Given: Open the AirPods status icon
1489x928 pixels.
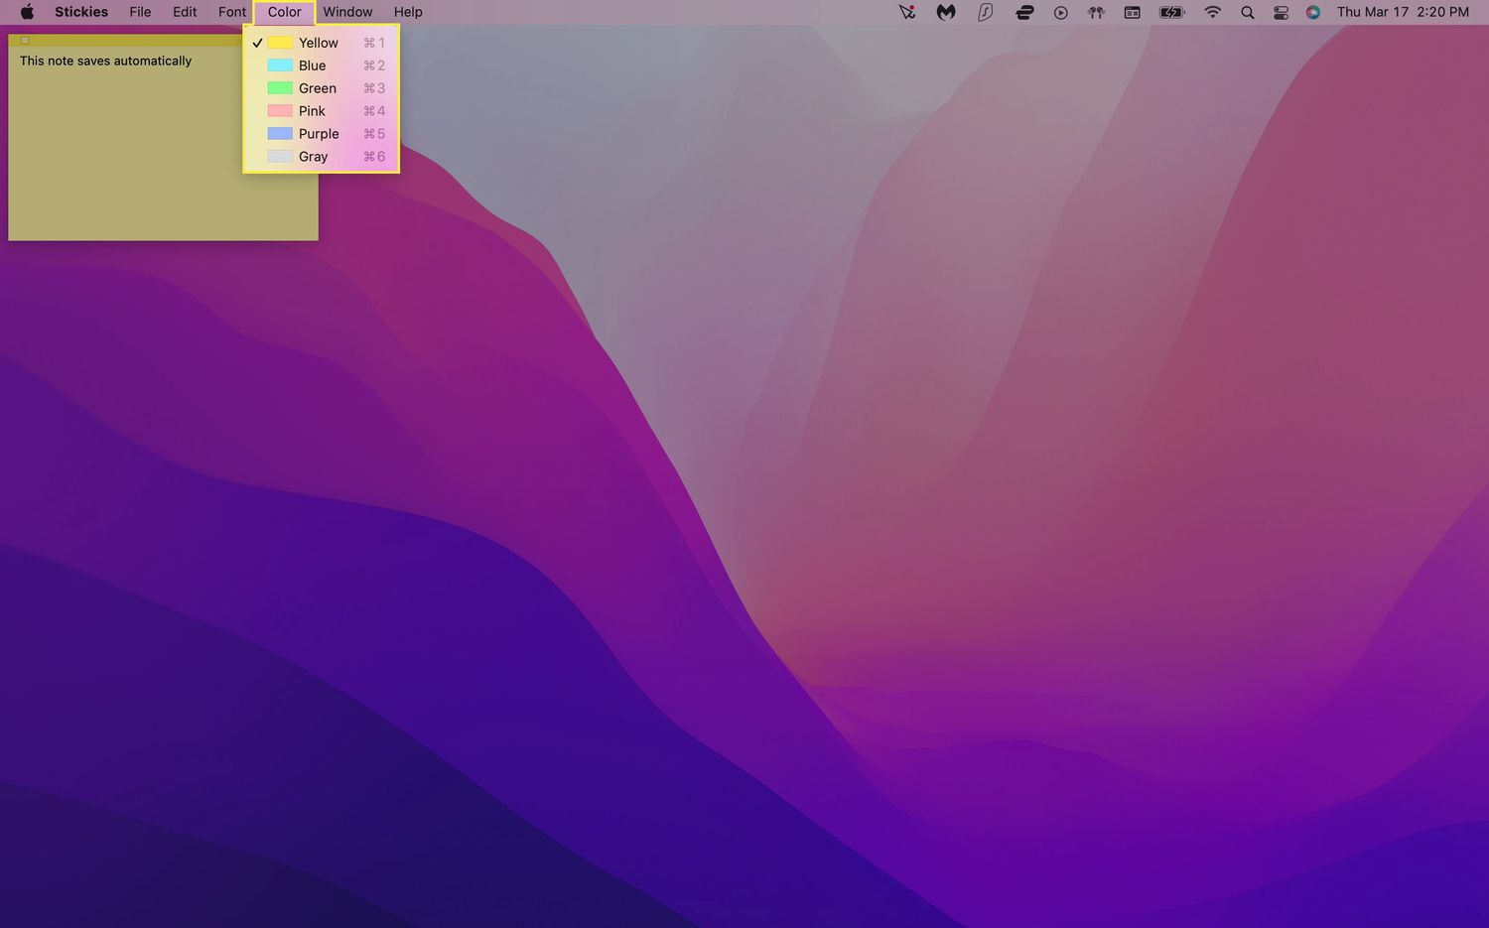Looking at the screenshot, I should click(1096, 12).
